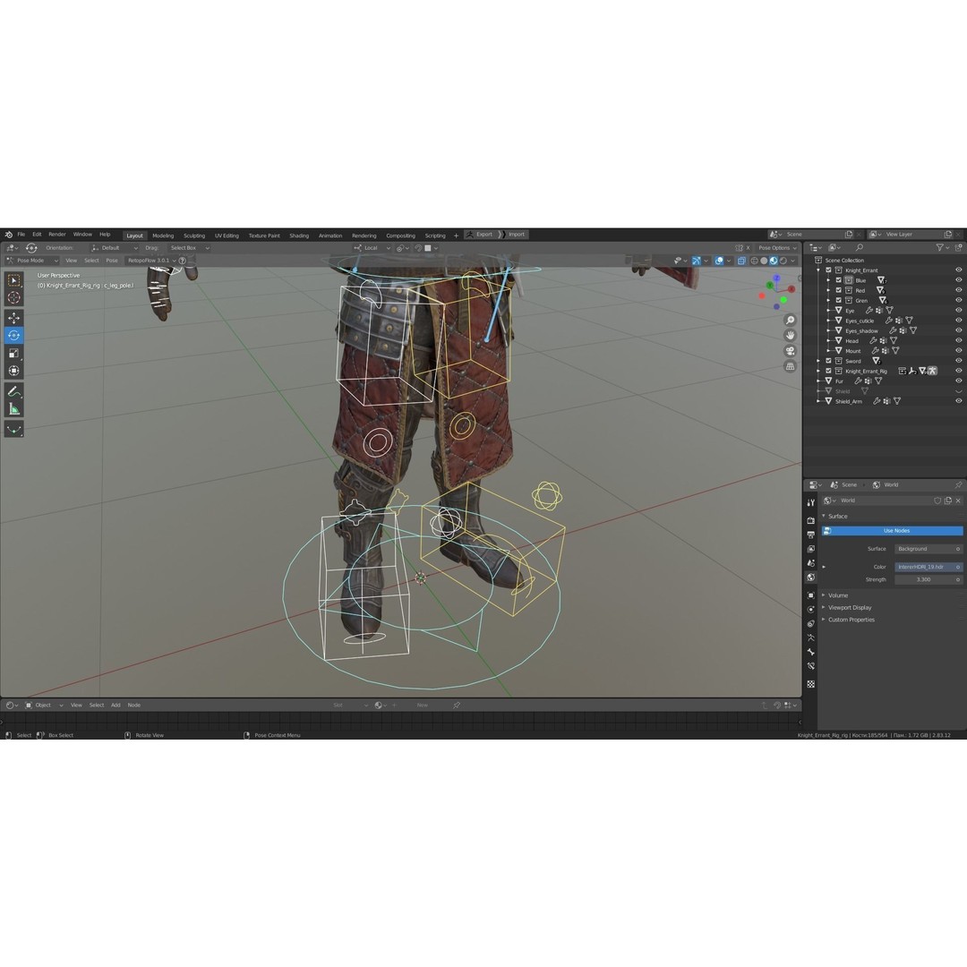Open the Orientation Default dropdown

click(x=115, y=248)
